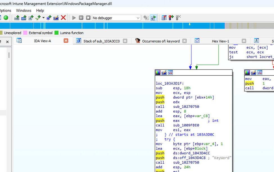Screen dimensions: 274x172
Task: Click the 'mov esi, eax' instruction
Action: click(x=173, y=130)
